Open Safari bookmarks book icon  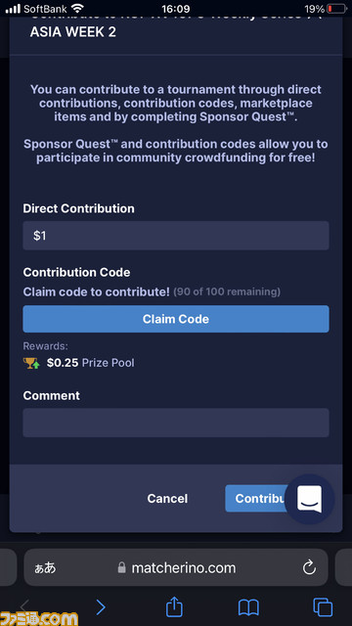tap(248, 608)
